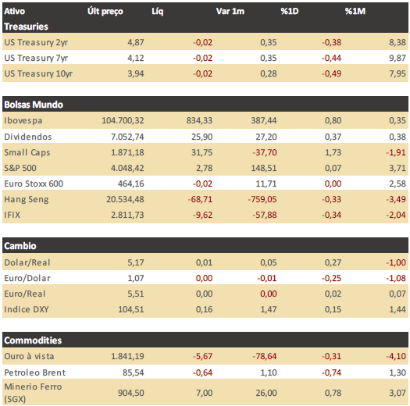The height and width of the screenshot is (406, 410).
Task: Select the Bolsas Mundo section header
Action: [34, 105]
